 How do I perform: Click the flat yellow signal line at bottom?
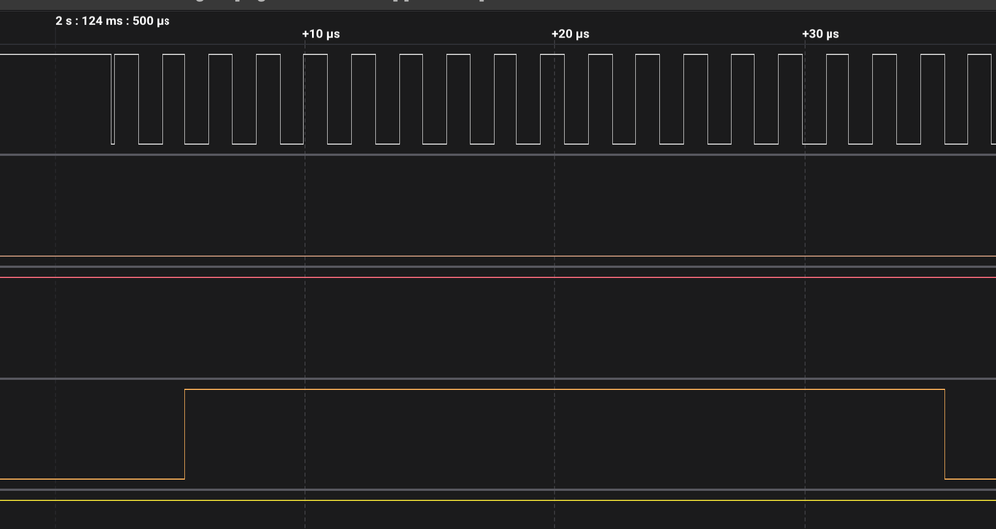498,500
